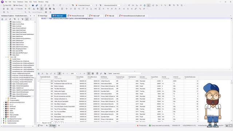Expand the DevelopmentConnection node
This screenshot has width=233, height=131.
[x=1, y=119]
